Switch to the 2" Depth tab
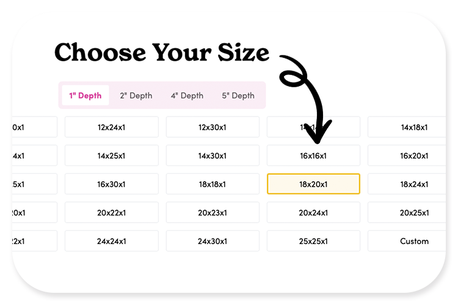This screenshot has height=305, width=458. coord(136,95)
